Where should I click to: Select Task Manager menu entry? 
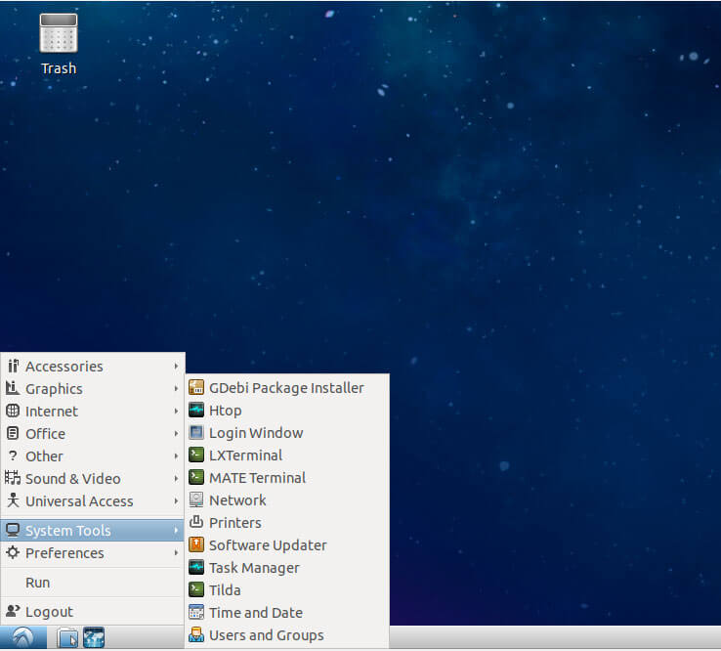[287, 567]
